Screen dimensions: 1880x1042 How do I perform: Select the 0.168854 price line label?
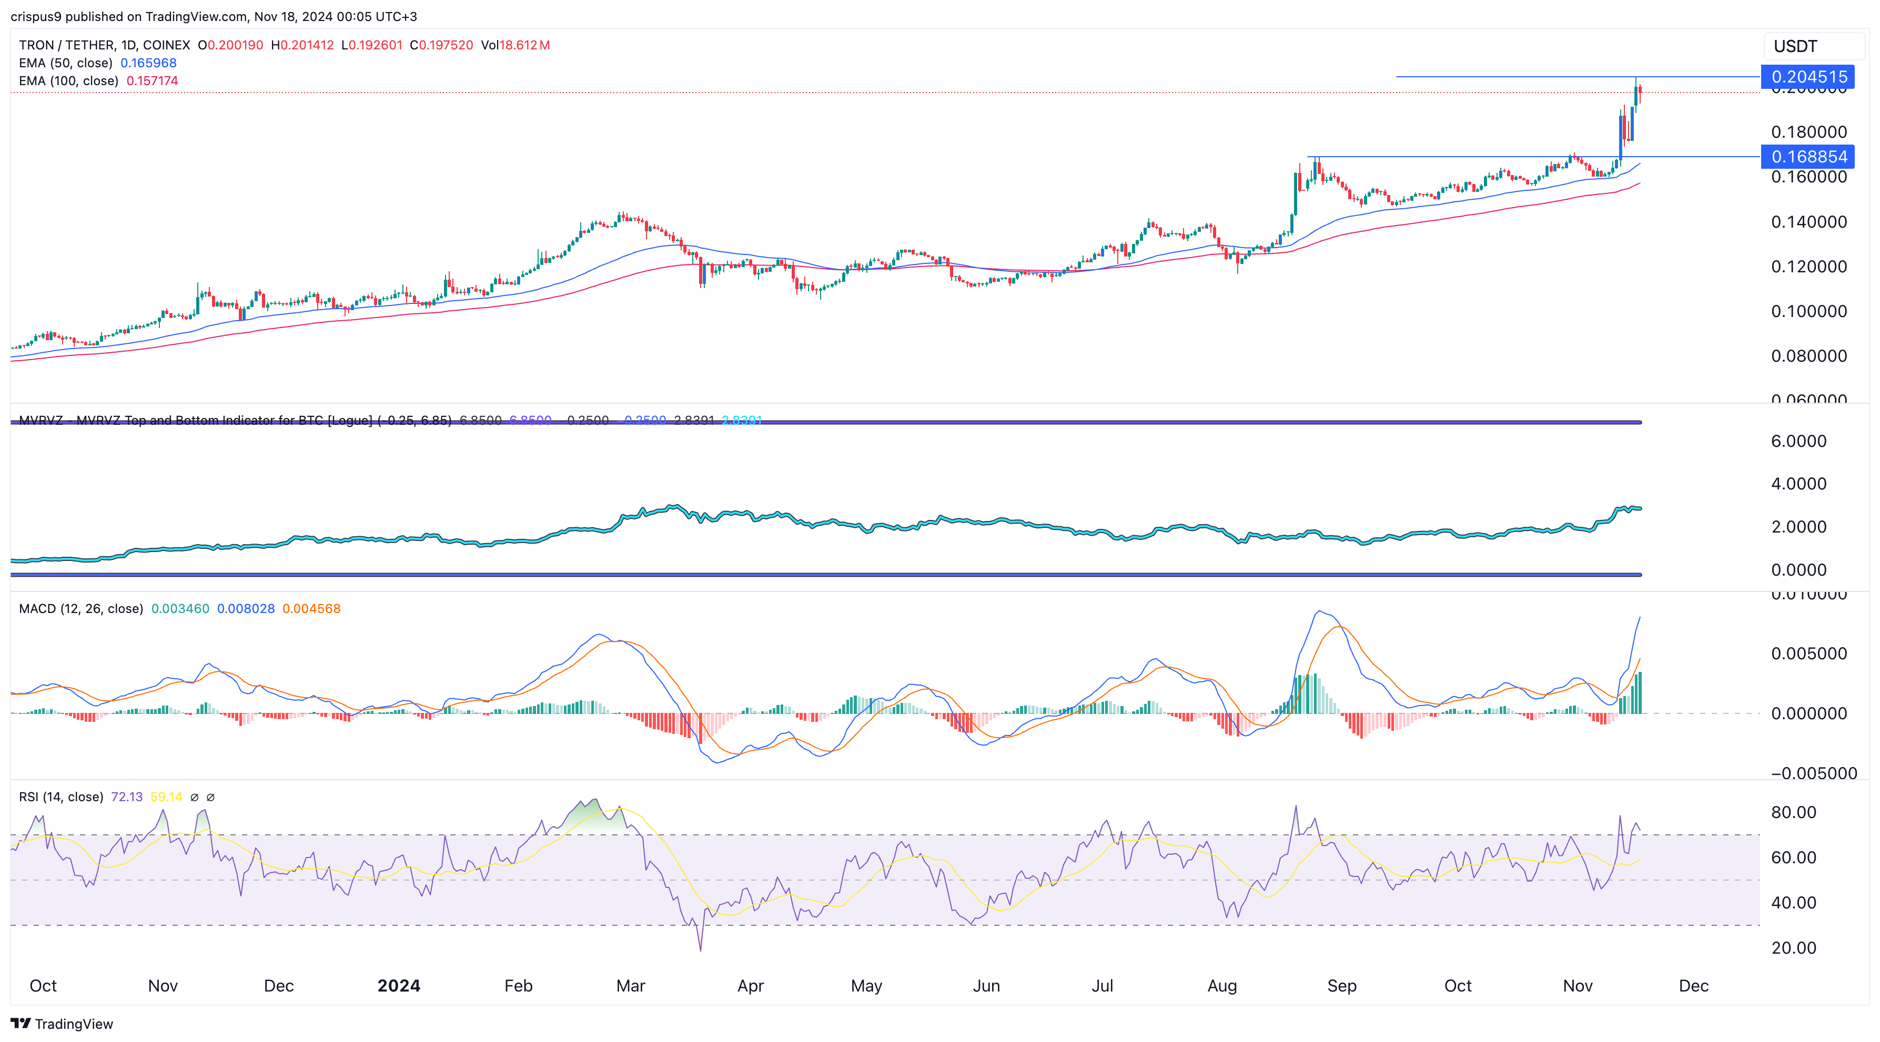1808,157
